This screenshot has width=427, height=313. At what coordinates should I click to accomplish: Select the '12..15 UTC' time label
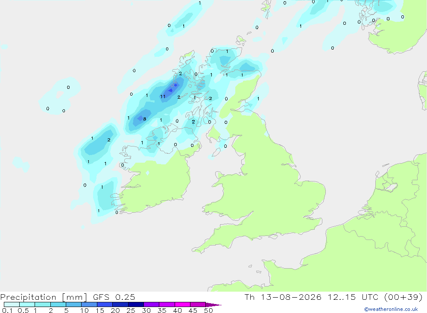click(353, 297)
